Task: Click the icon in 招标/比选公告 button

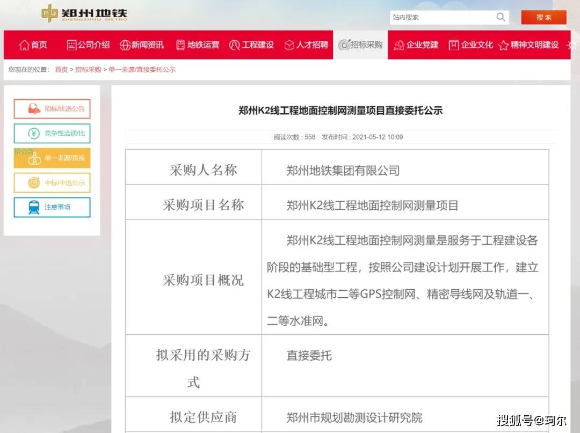Action: [34, 108]
